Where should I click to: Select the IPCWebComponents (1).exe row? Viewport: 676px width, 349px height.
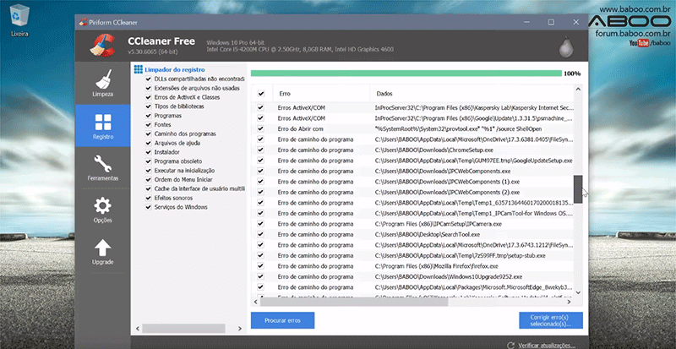pos(412,182)
